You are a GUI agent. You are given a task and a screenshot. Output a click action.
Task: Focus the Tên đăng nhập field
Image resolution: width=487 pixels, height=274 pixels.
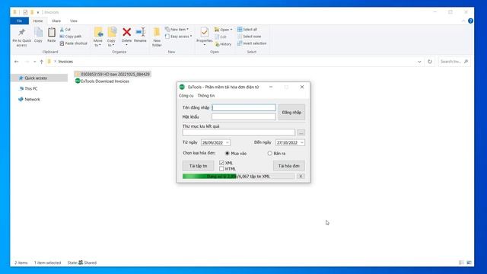(243, 107)
